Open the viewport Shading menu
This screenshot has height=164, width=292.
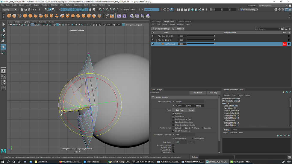tap(18, 22)
